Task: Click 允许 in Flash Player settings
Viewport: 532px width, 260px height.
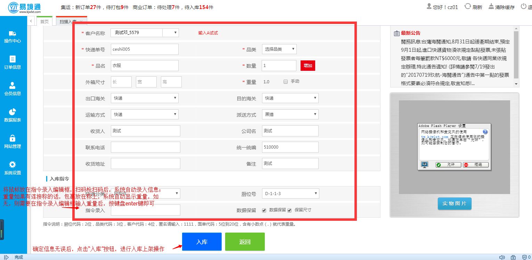Action: (448, 165)
